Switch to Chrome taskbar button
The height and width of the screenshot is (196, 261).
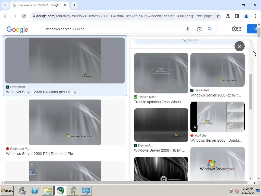[60, 190]
